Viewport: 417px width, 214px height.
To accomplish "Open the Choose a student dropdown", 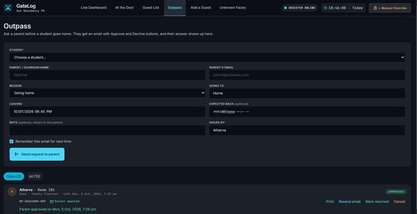I will (207, 57).
